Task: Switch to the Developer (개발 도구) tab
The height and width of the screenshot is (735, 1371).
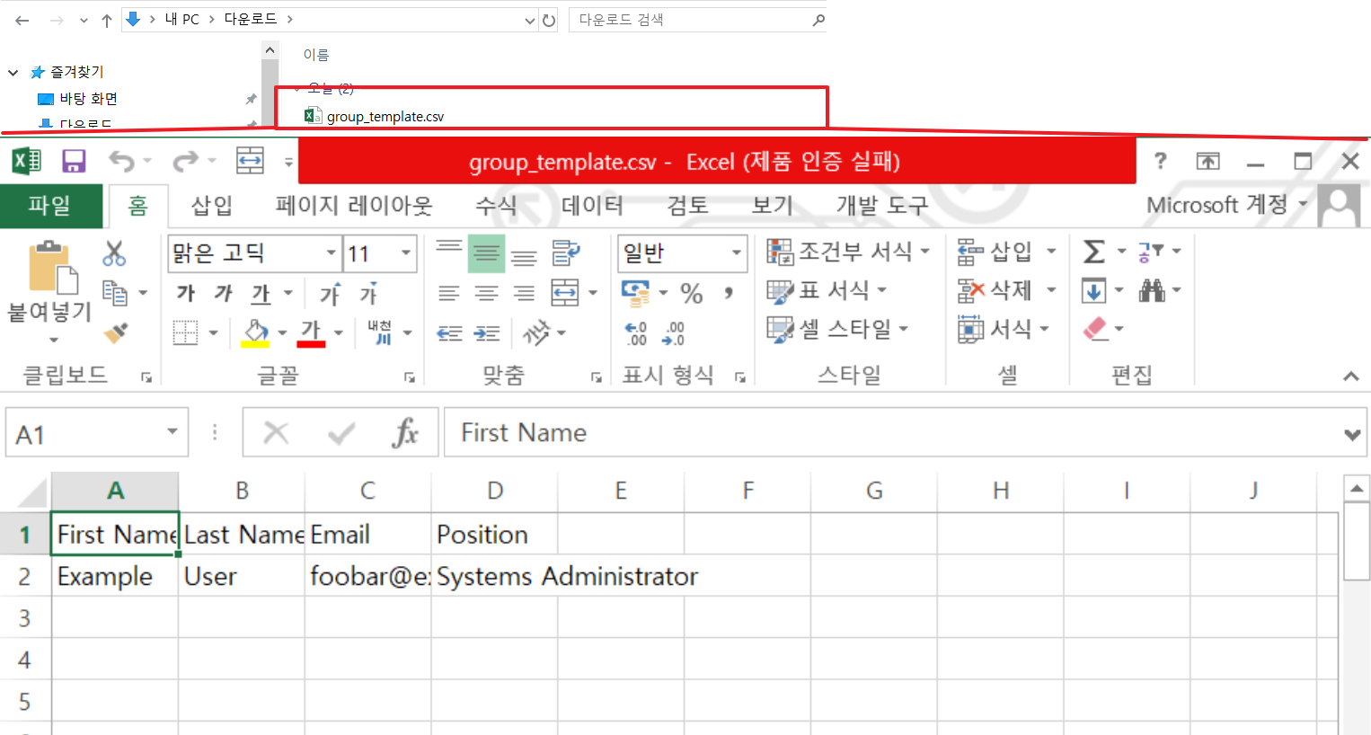Action: click(x=882, y=206)
